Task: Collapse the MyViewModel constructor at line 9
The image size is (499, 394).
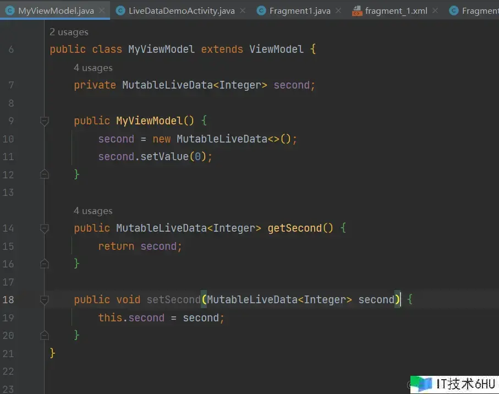Action: pyautogui.click(x=45, y=121)
